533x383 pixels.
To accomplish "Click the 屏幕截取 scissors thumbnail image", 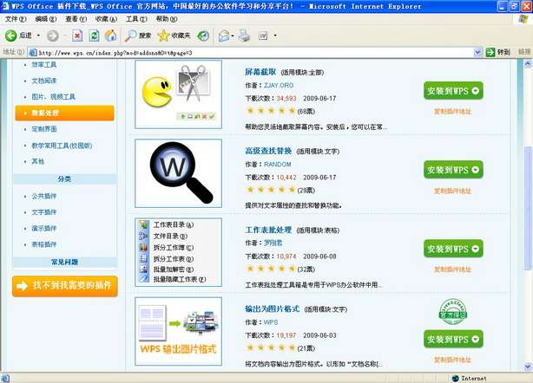I will (179, 94).
